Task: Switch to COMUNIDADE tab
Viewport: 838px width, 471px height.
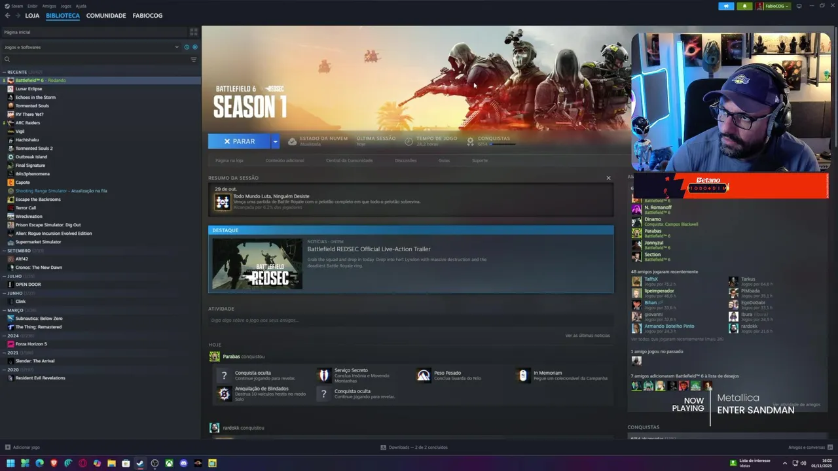Action: pos(106,16)
